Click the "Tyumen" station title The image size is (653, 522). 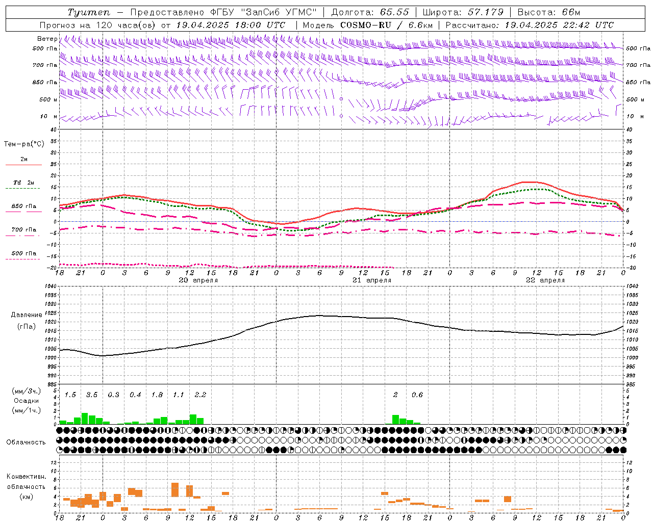pos(89,12)
